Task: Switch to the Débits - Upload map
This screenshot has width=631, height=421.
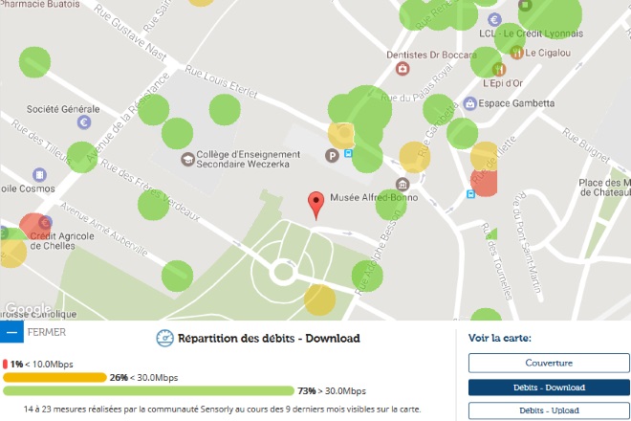Action: pos(549,410)
